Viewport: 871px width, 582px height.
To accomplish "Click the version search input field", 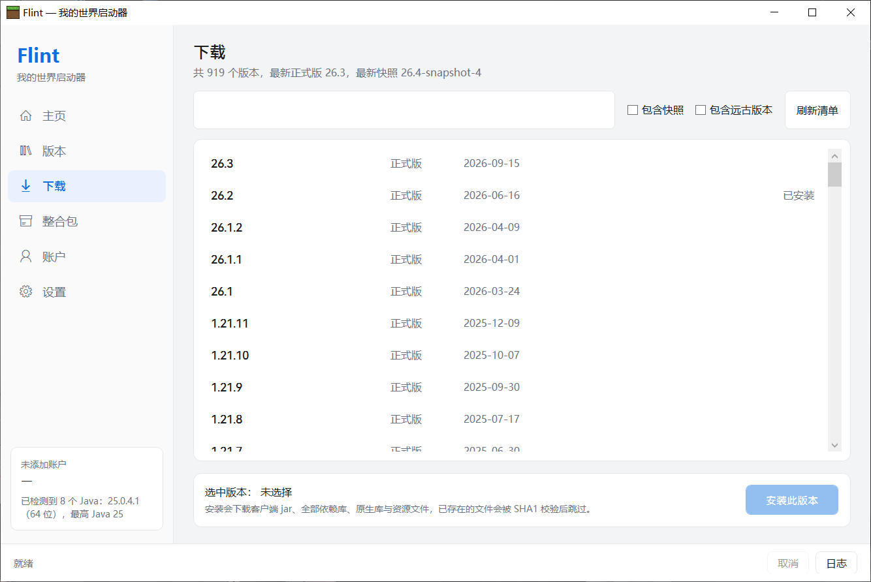I will [404, 110].
